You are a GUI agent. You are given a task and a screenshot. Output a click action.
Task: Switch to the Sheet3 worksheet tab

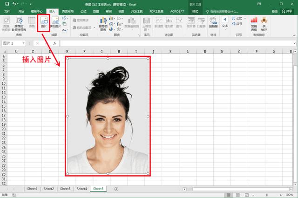pyautogui.click(x=65, y=189)
